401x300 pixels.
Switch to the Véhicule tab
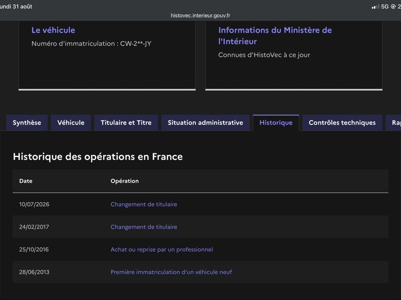[x=71, y=122]
